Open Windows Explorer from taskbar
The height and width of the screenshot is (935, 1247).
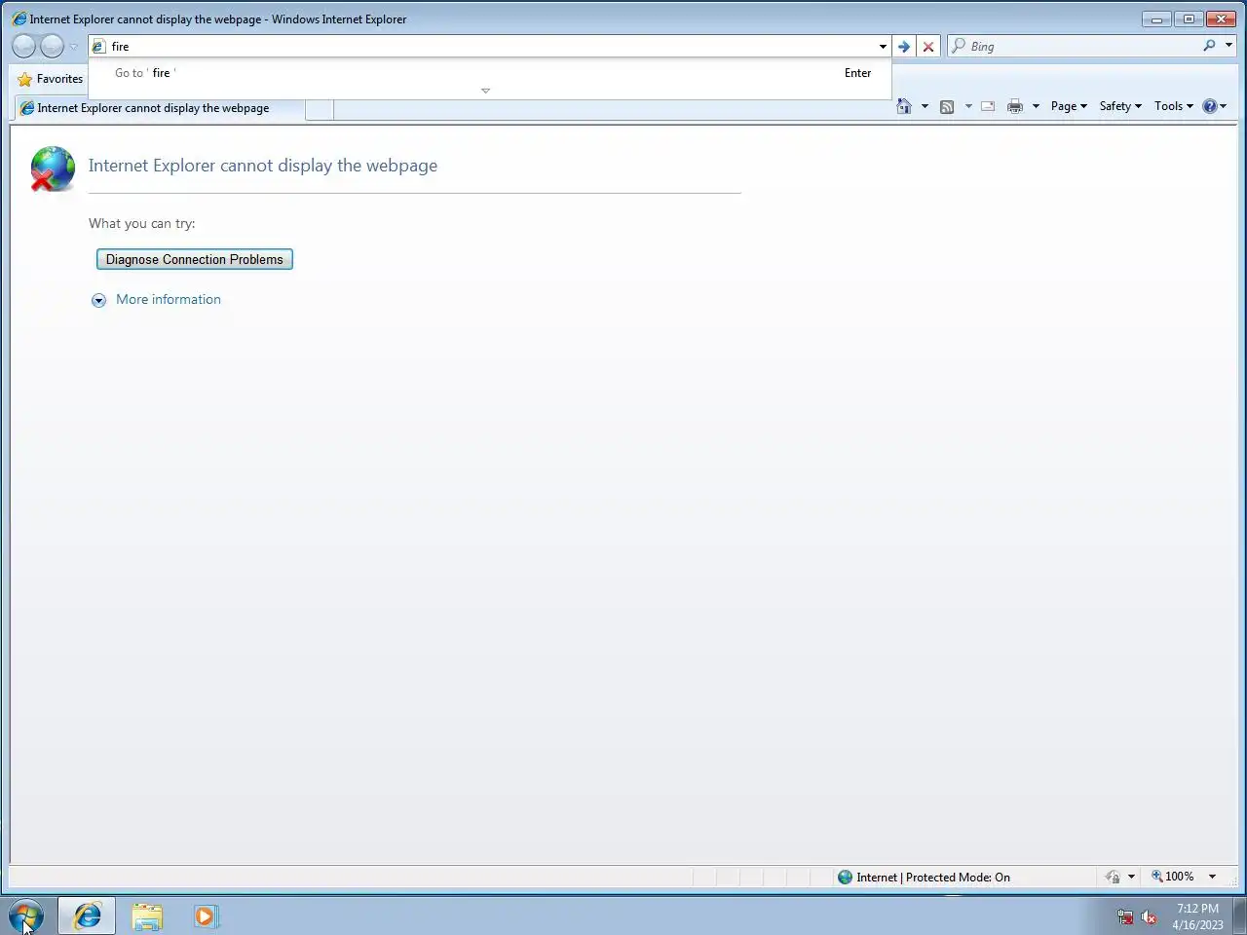pyautogui.click(x=147, y=916)
